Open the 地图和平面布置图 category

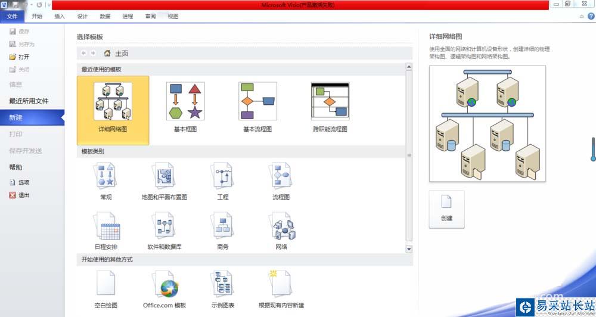(164, 181)
